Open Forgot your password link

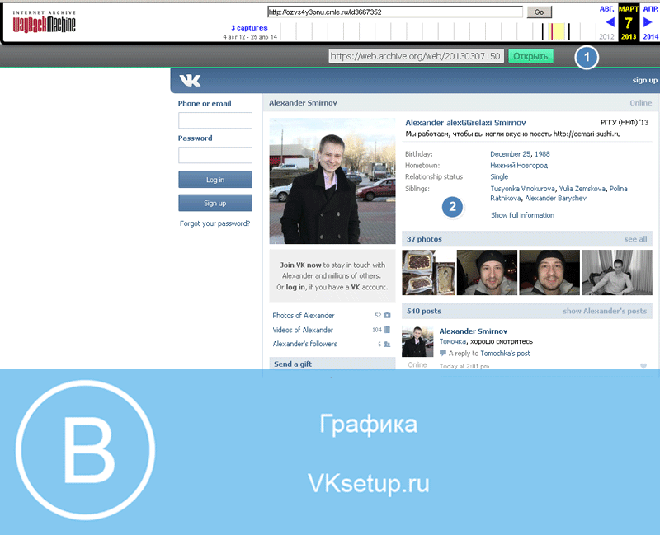[214, 223]
